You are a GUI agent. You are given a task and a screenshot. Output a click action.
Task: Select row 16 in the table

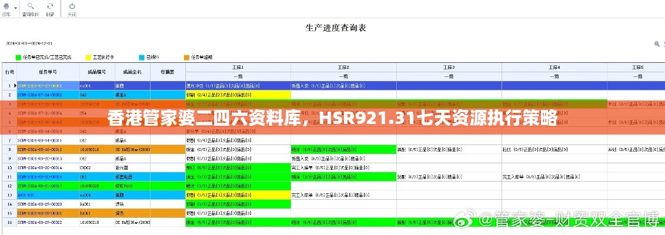click(x=9, y=223)
